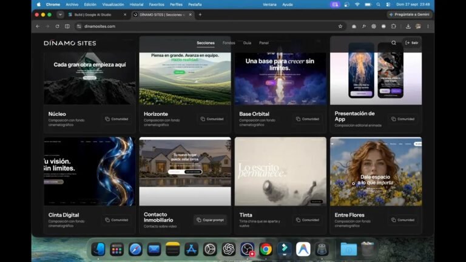The width and height of the screenshot is (466, 262).
Task: Click Comunidad on the Presentación de App card
Action: pyautogui.click(x=403, y=119)
